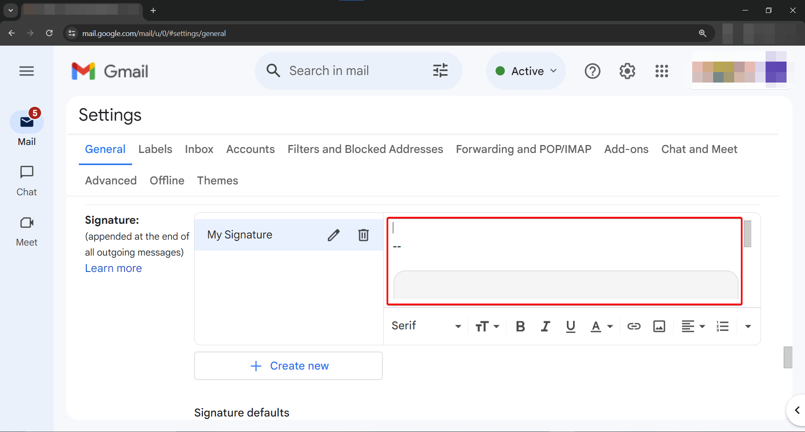Image resolution: width=805 pixels, height=432 pixels.
Task: Toggle underline formatting in signature toolbar
Action: click(570, 326)
